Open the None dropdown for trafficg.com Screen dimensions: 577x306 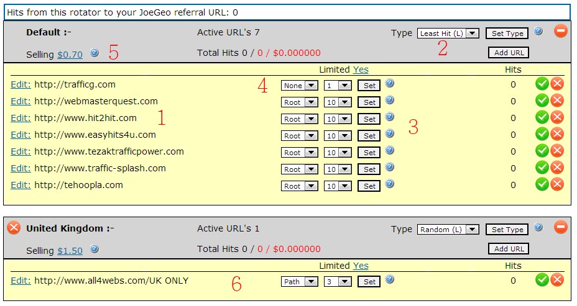coord(299,86)
